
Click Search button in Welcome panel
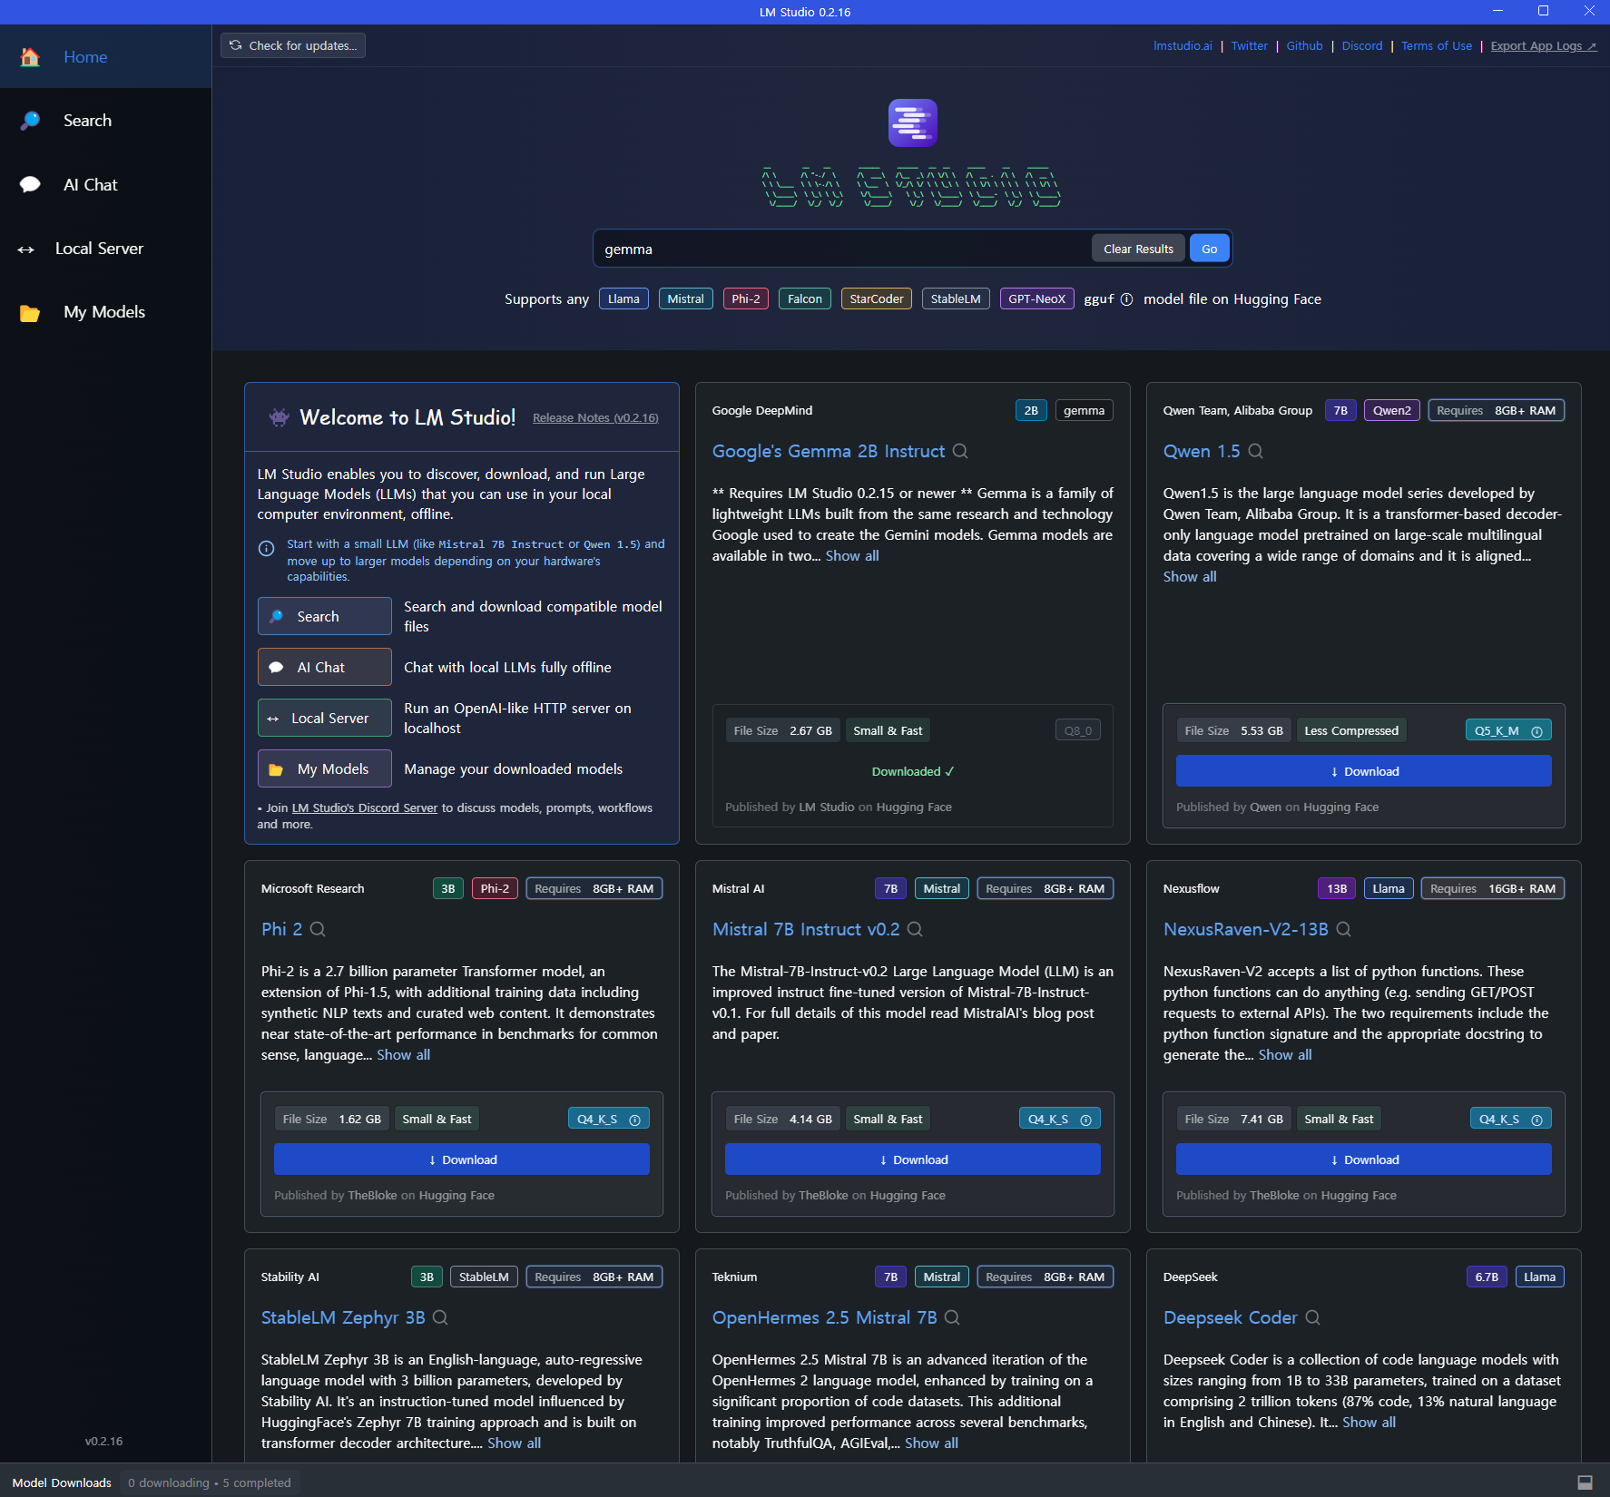325,616
